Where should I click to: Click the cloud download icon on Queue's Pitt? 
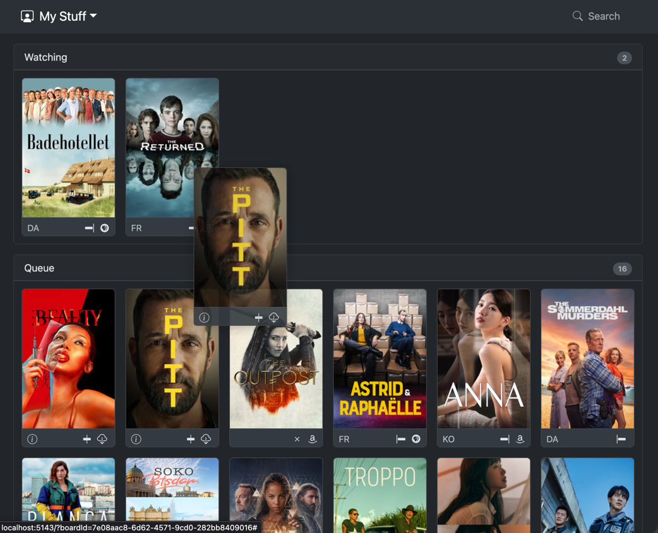[206, 439]
